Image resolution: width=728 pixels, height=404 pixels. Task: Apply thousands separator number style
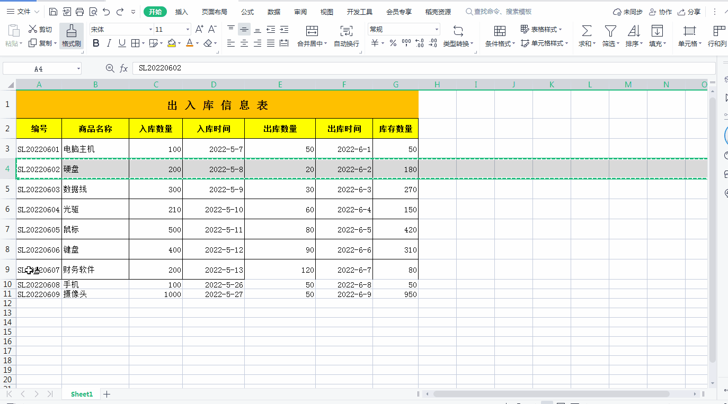pos(406,43)
